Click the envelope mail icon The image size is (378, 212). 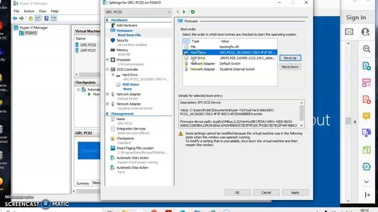[349, 32]
